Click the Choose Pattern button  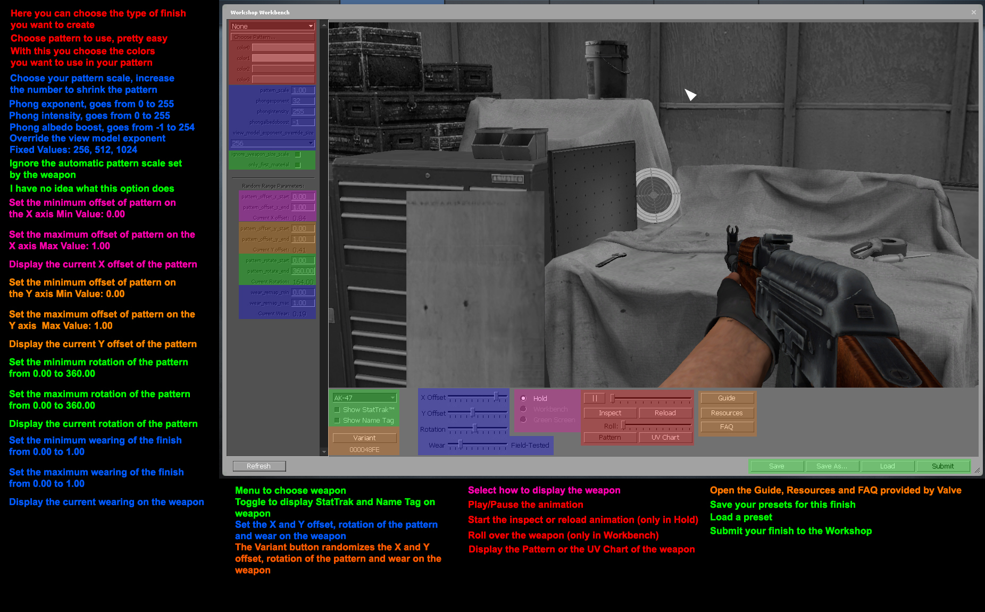point(272,37)
